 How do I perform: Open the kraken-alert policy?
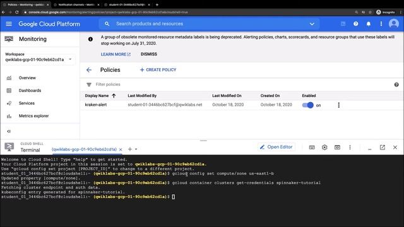(x=96, y=105)
